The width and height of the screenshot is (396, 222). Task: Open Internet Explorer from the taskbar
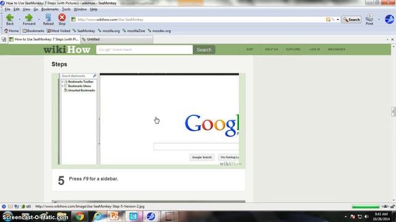[x=98, y=216]
